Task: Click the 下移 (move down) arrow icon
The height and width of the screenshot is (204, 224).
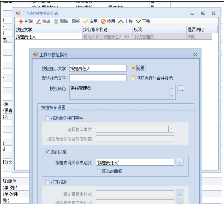Action: click(x=138, y=21)
